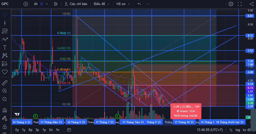Open the Hồ sơ dropdown
The image size is (256, 134).
pos(123,4)
